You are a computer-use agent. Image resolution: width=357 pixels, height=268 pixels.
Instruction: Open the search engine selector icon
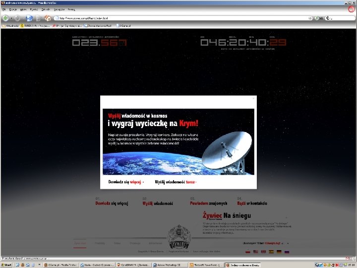[329, 18]
